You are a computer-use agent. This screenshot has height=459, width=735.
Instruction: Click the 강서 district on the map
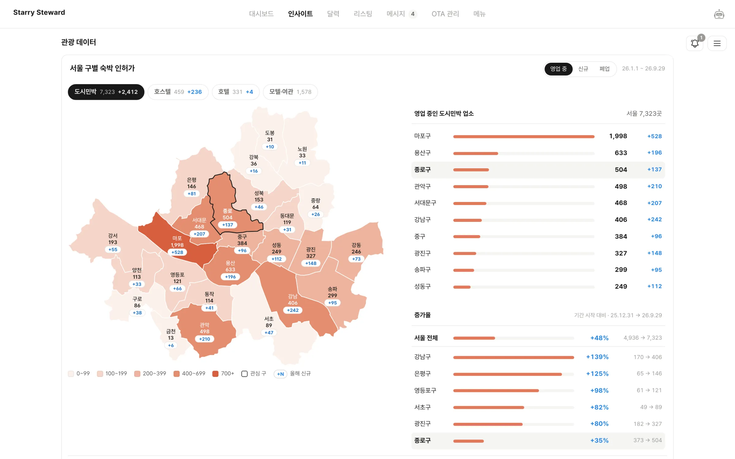click(112, 239)
